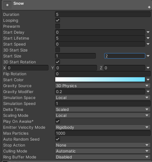
Task: Toggle the Play On Awake checkbox
Action: tap(58, 121)
